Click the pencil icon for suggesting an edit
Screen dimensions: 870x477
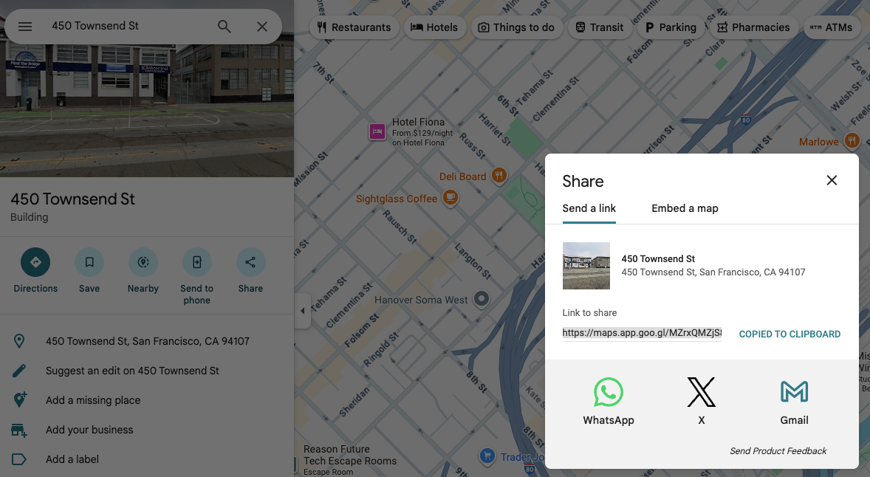tap(19, 371)
